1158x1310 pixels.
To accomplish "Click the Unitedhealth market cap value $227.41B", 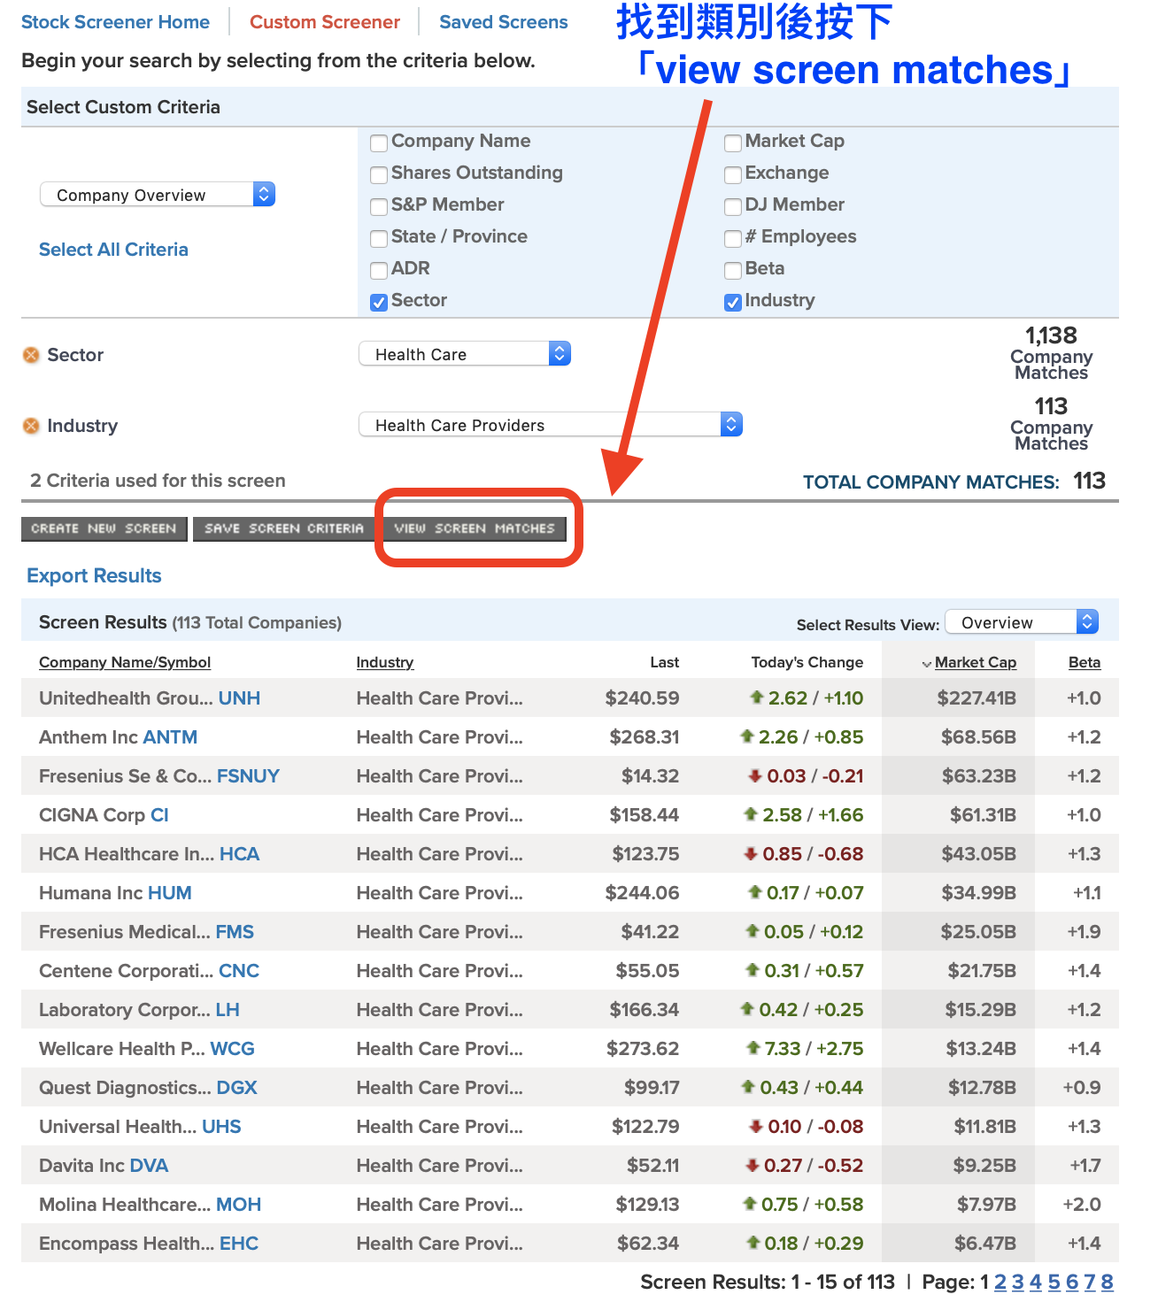I will pyautogui.click(x=977, y=698).
